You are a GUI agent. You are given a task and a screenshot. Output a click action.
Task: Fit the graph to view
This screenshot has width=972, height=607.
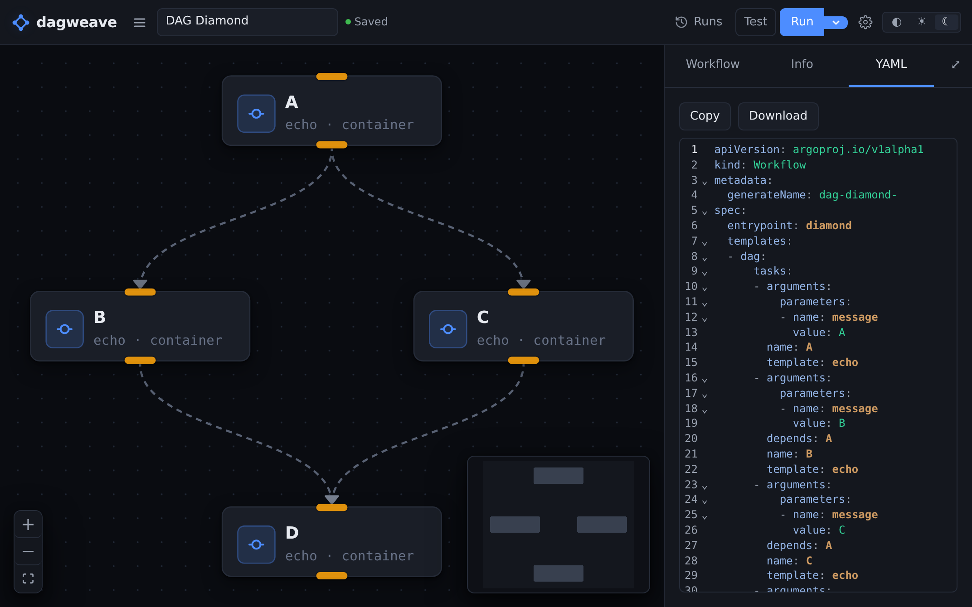(28, 578)
